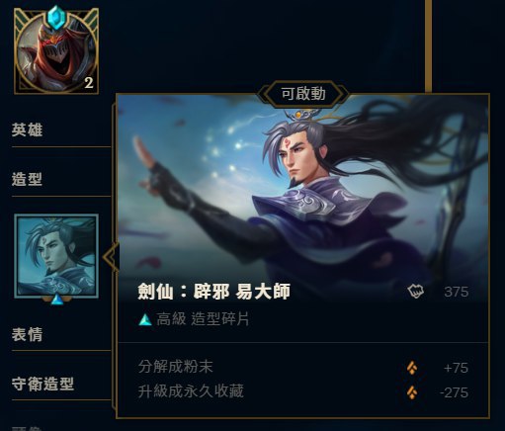Click the triangle icon beside 高級 造型碎片

tap(145, 319)
